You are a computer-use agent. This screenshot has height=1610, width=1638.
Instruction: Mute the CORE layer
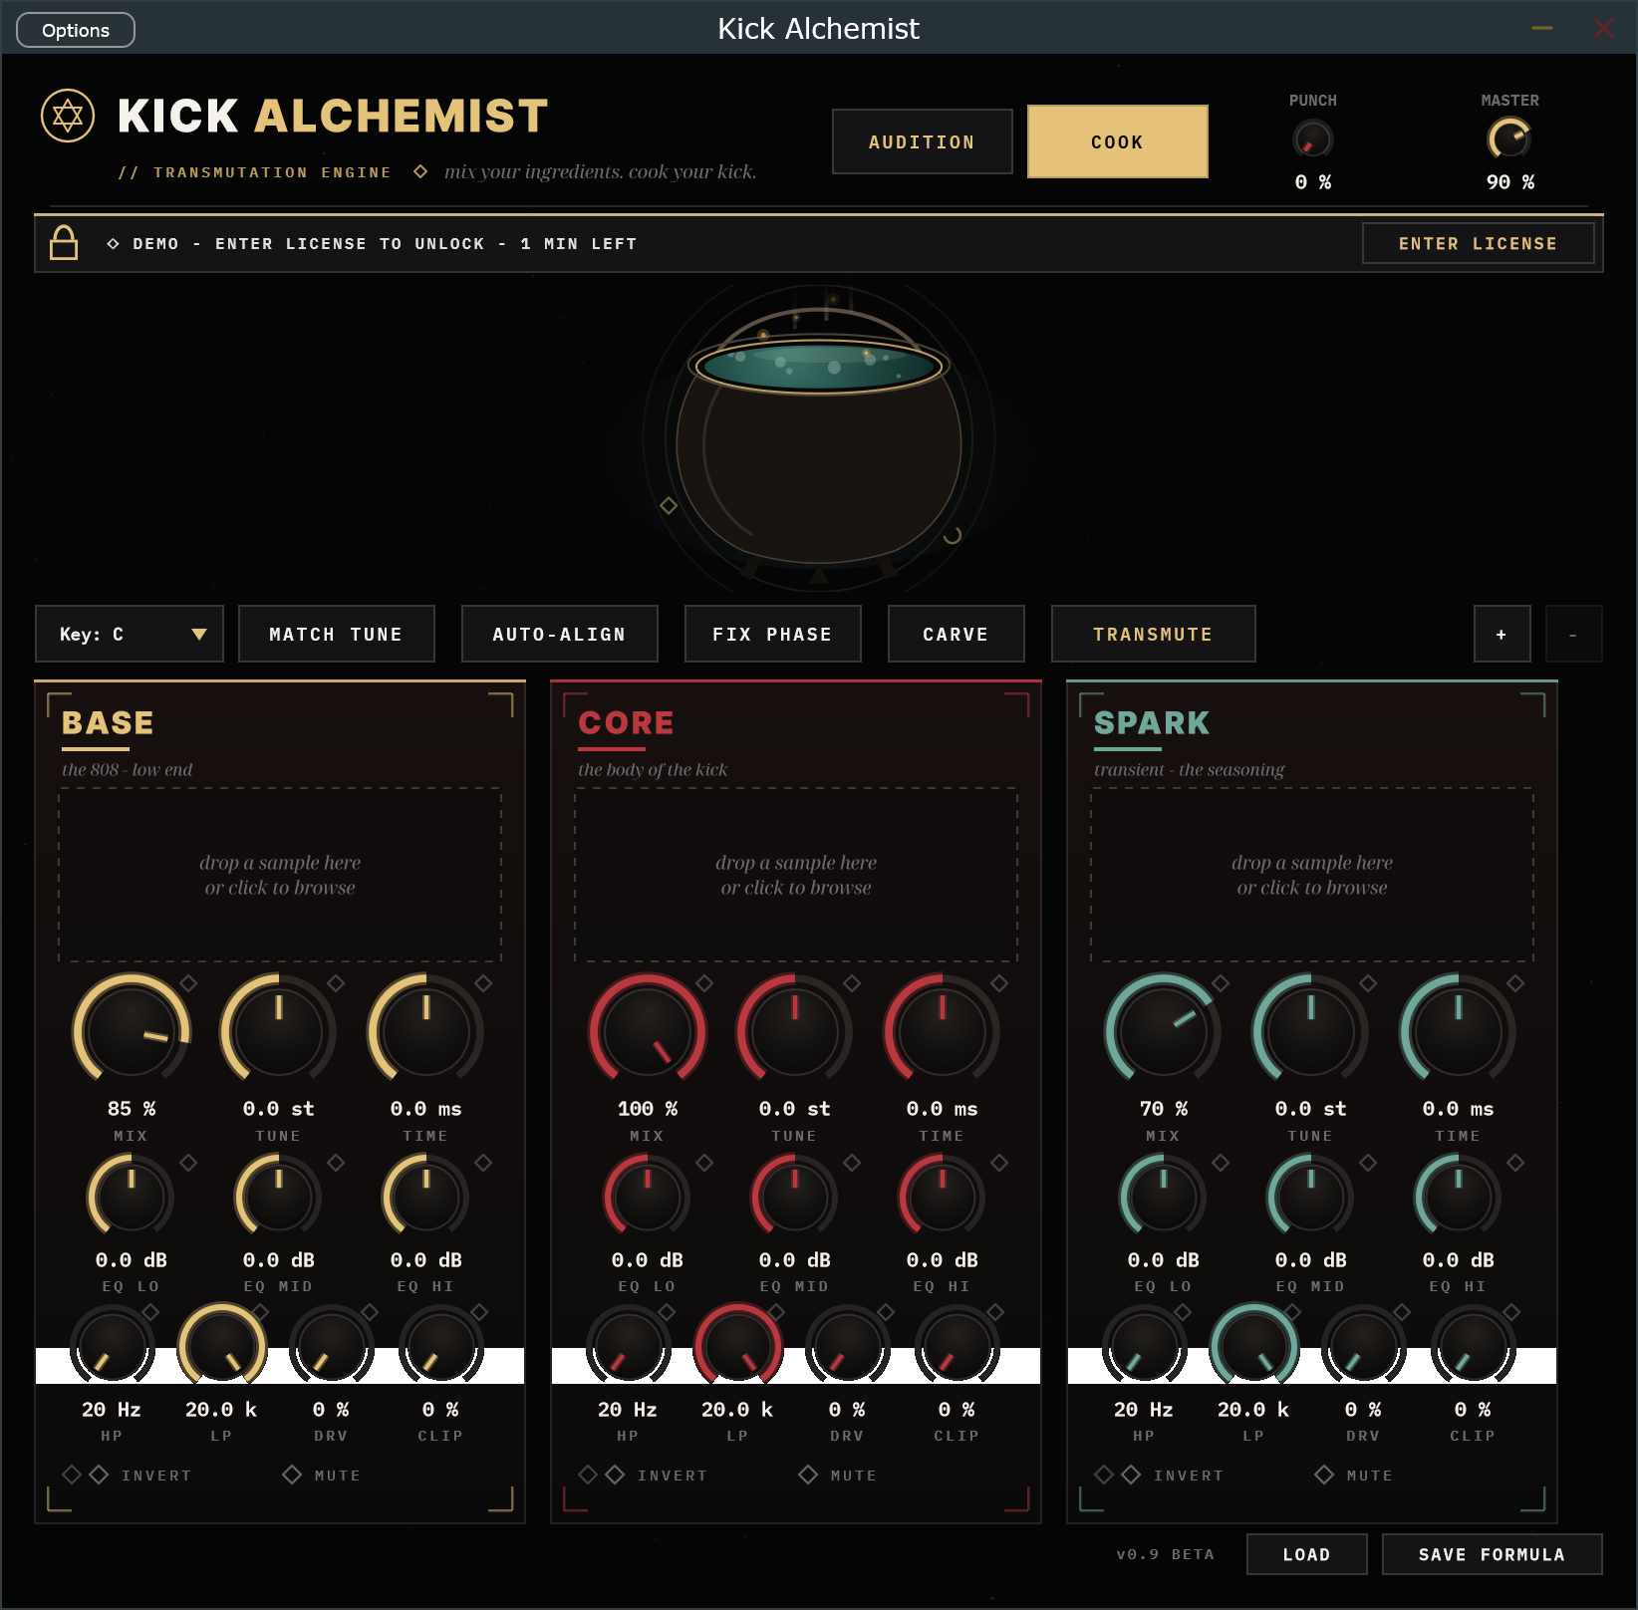[x=838, y=1475]
